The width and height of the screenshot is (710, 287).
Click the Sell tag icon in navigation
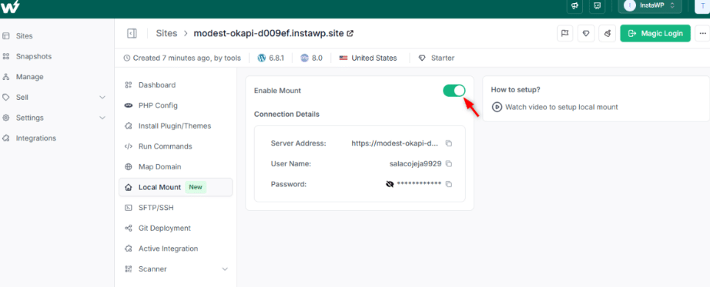[6, 97]
